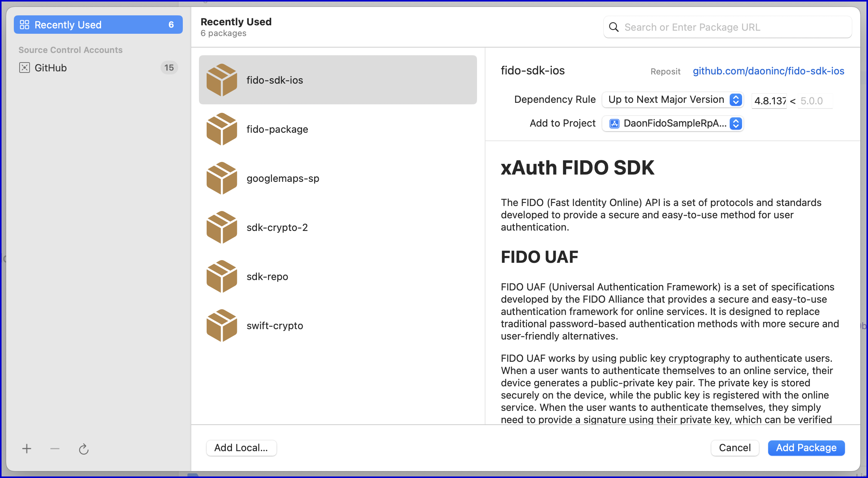The height and width of the screenshot is (478, 868).
Task: Select the sdk-repo package row
Action: coord(338,277)
